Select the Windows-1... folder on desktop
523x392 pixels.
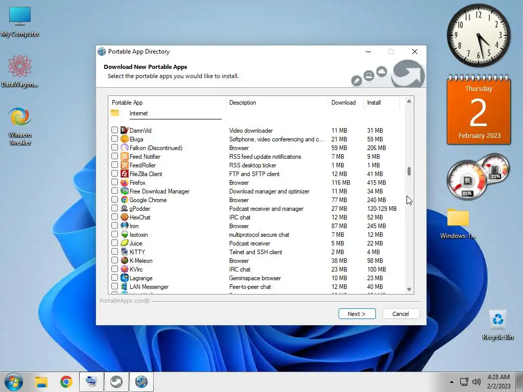pyautogui.click(x=458, y=224)
